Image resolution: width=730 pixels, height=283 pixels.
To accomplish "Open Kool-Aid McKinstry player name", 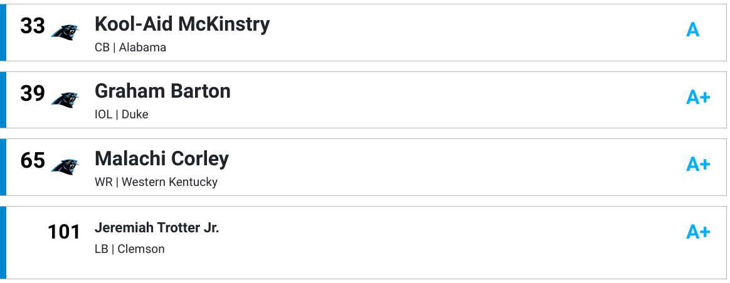I will (x=182, y=24).
